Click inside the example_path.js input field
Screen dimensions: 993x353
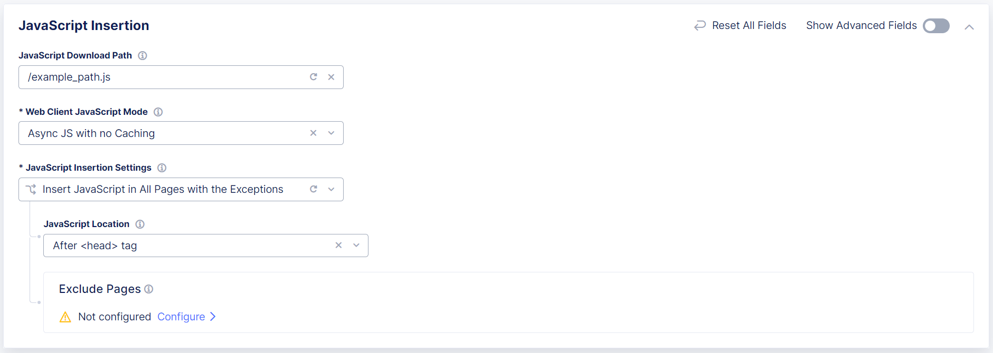(158, 77)
